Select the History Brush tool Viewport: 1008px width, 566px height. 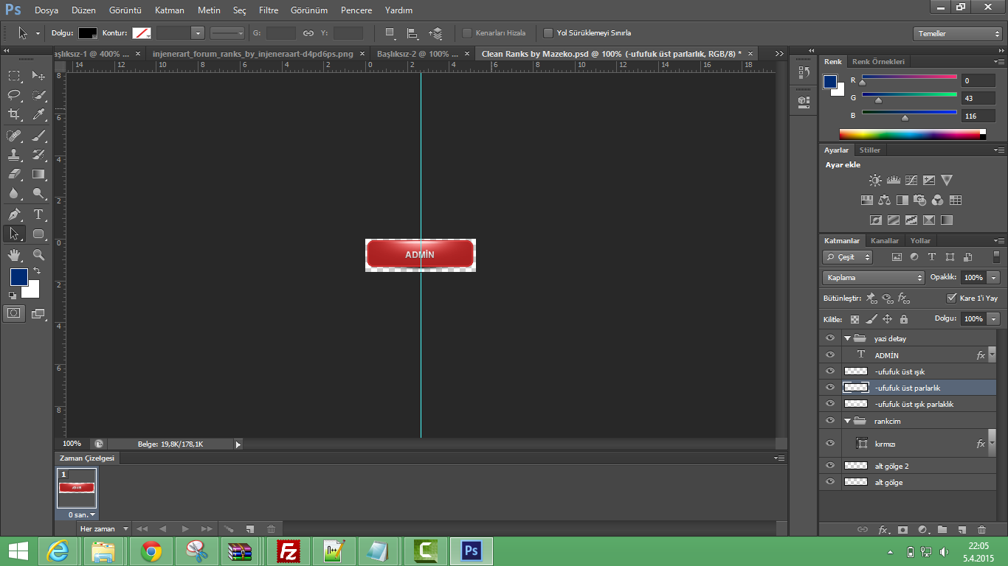click(38, 155)
